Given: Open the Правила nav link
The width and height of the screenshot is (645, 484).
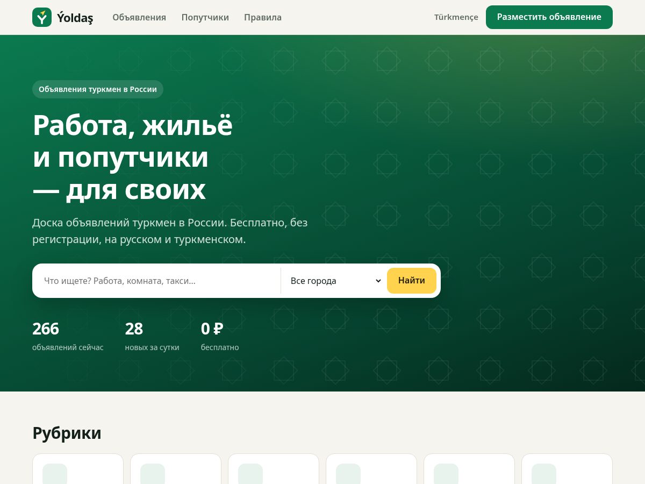Looking at the screenshot, I should pos(263,17).
